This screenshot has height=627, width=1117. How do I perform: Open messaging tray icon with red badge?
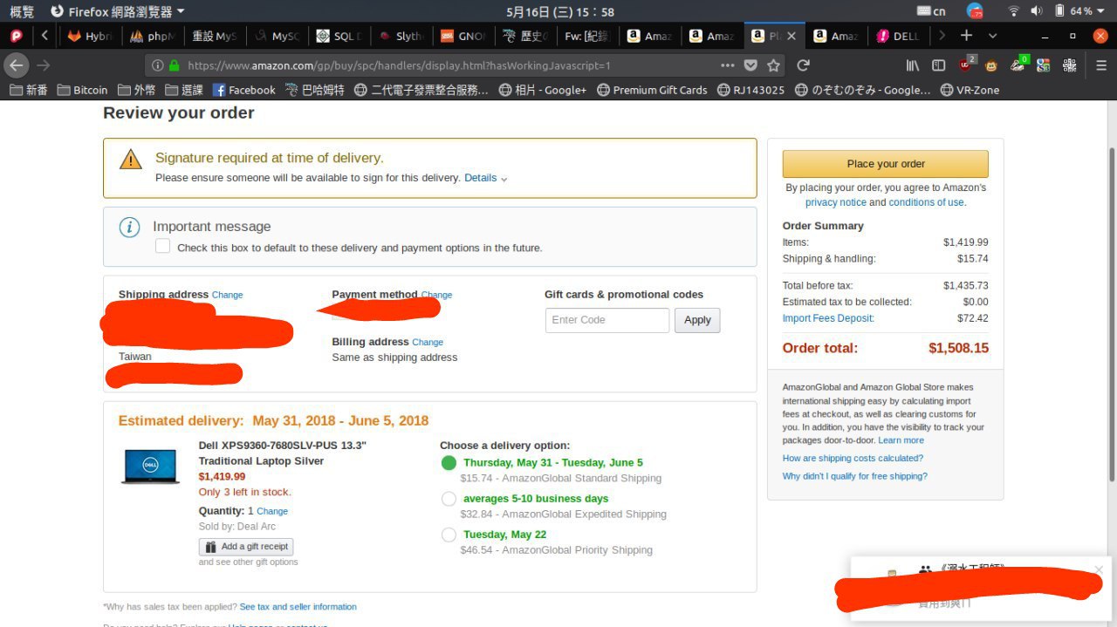coord(975,11)
